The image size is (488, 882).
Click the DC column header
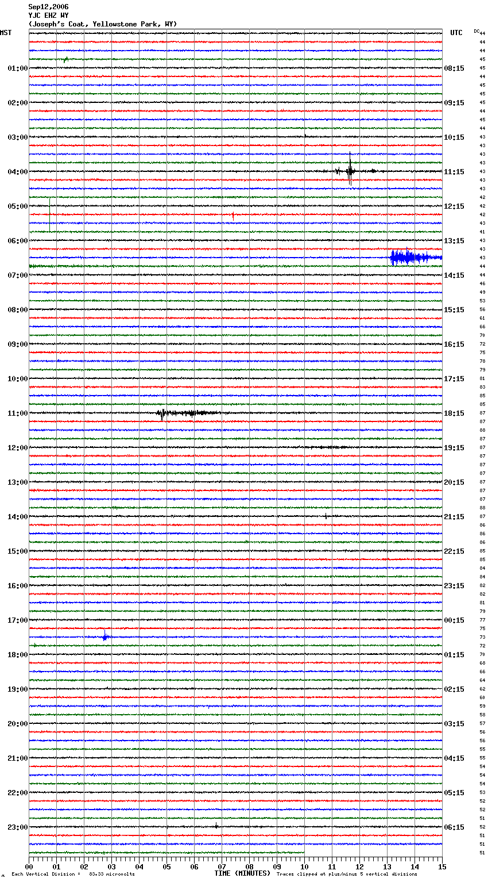(x=477, y=31)
